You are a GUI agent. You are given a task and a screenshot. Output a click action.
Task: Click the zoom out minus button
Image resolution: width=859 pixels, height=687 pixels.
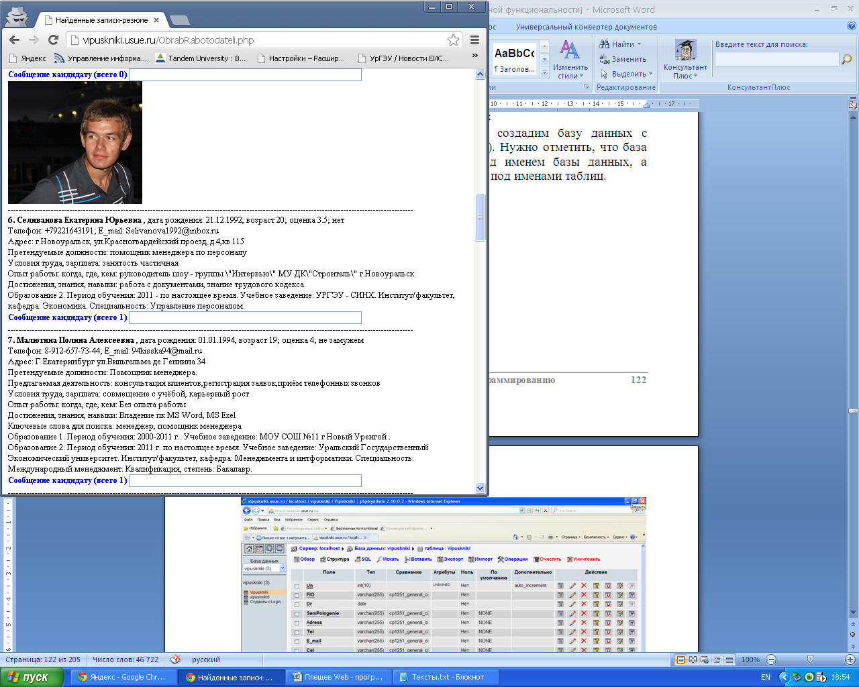[x=771, y=659]
